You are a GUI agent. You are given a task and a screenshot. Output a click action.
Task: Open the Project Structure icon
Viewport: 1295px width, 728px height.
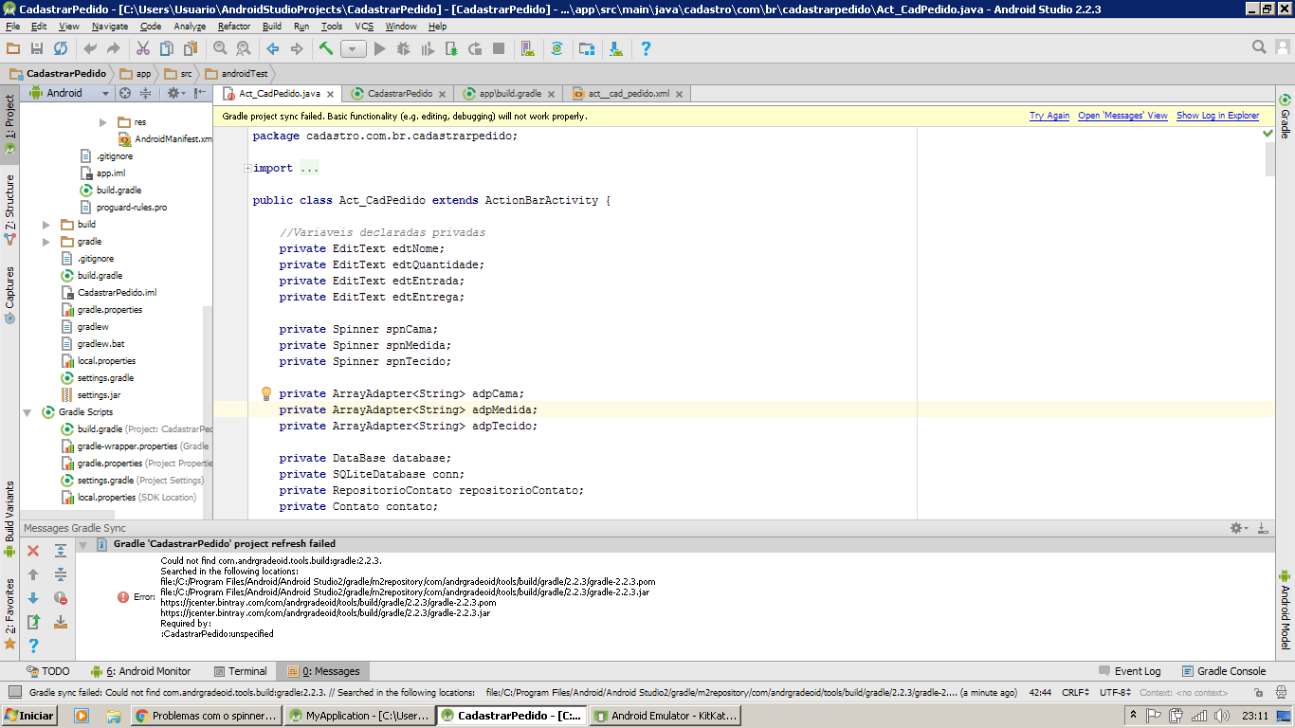coord(587,48)
